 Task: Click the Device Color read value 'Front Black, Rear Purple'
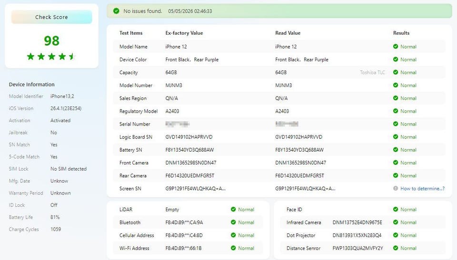click(302, 59)
